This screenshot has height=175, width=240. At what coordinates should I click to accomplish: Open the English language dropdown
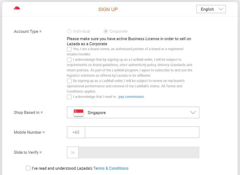point(211,9)
